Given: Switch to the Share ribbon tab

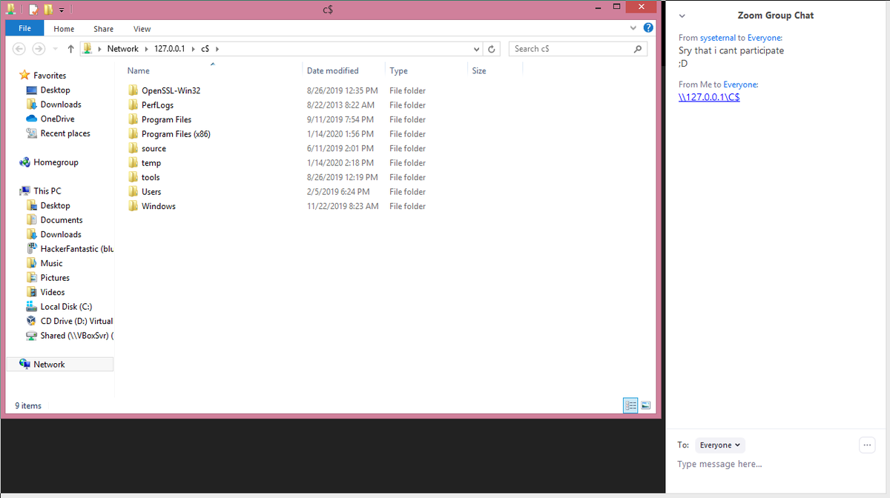Looking at the screenshot, I should click(x=103, y=29).
